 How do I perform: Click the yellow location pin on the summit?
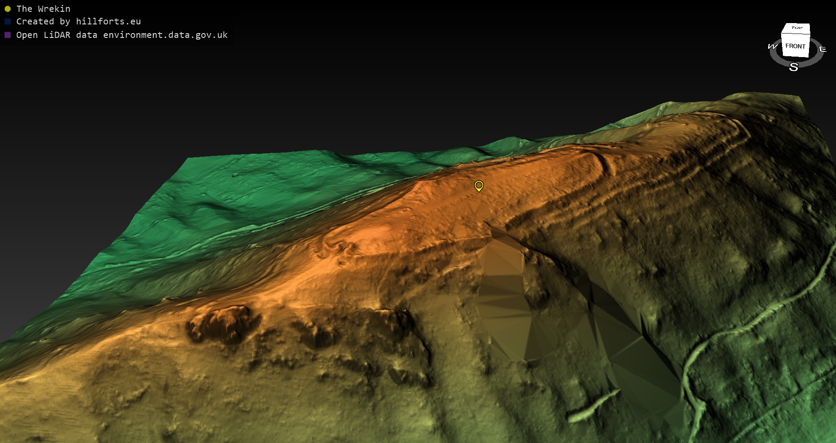tap(479, 186)
